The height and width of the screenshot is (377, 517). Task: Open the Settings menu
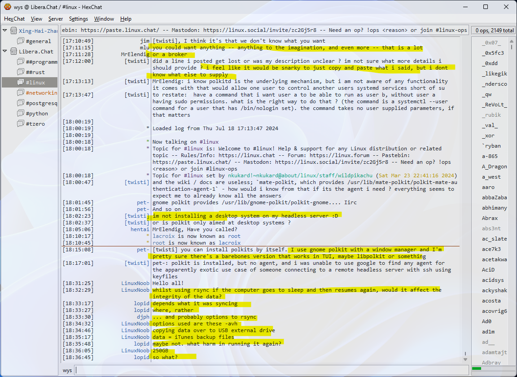pos(79,19)
